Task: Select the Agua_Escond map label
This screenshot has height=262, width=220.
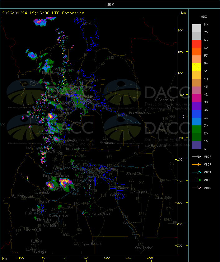Action: click(x=92, y=244)
